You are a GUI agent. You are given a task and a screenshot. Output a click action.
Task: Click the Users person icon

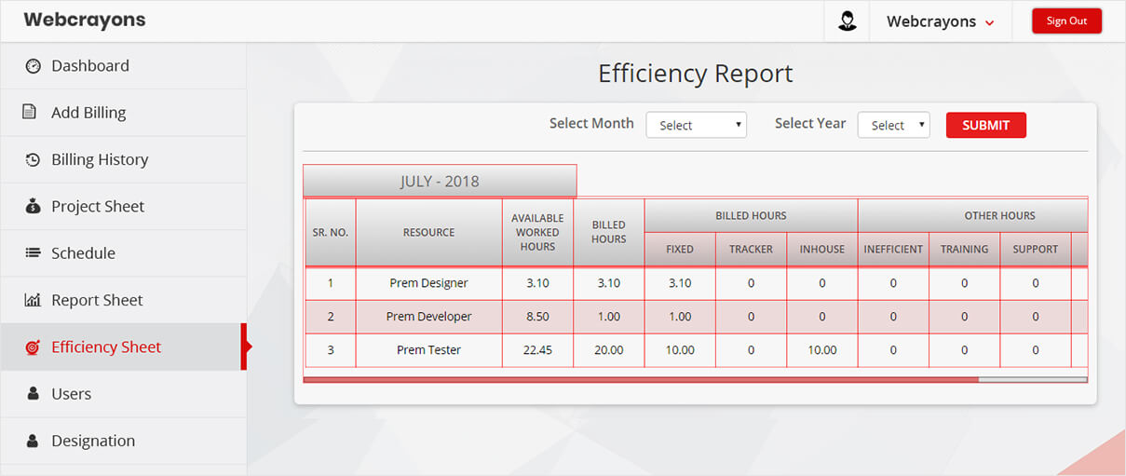33,394
